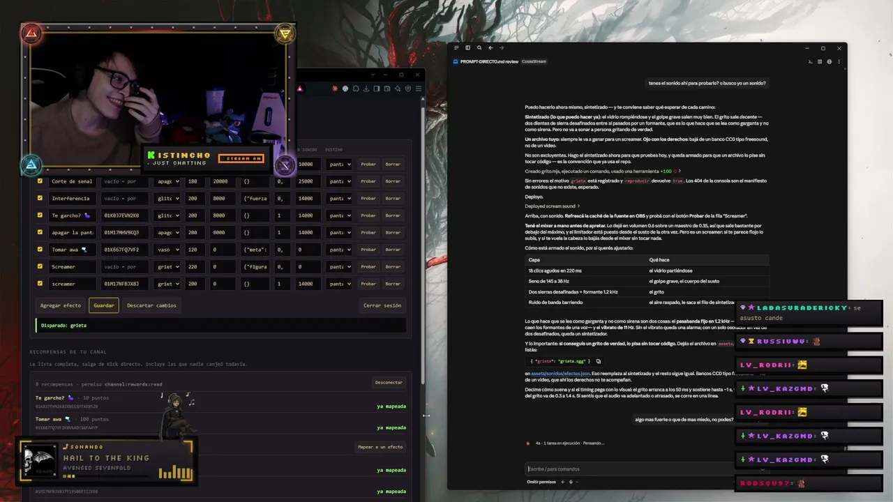The width and height of the screenshot is (893, 502).
Task: Open the tab search chevron in browser title bar
Action: (373, 75)
